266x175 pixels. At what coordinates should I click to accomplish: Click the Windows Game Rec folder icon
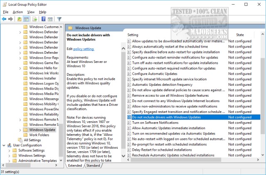25,63
